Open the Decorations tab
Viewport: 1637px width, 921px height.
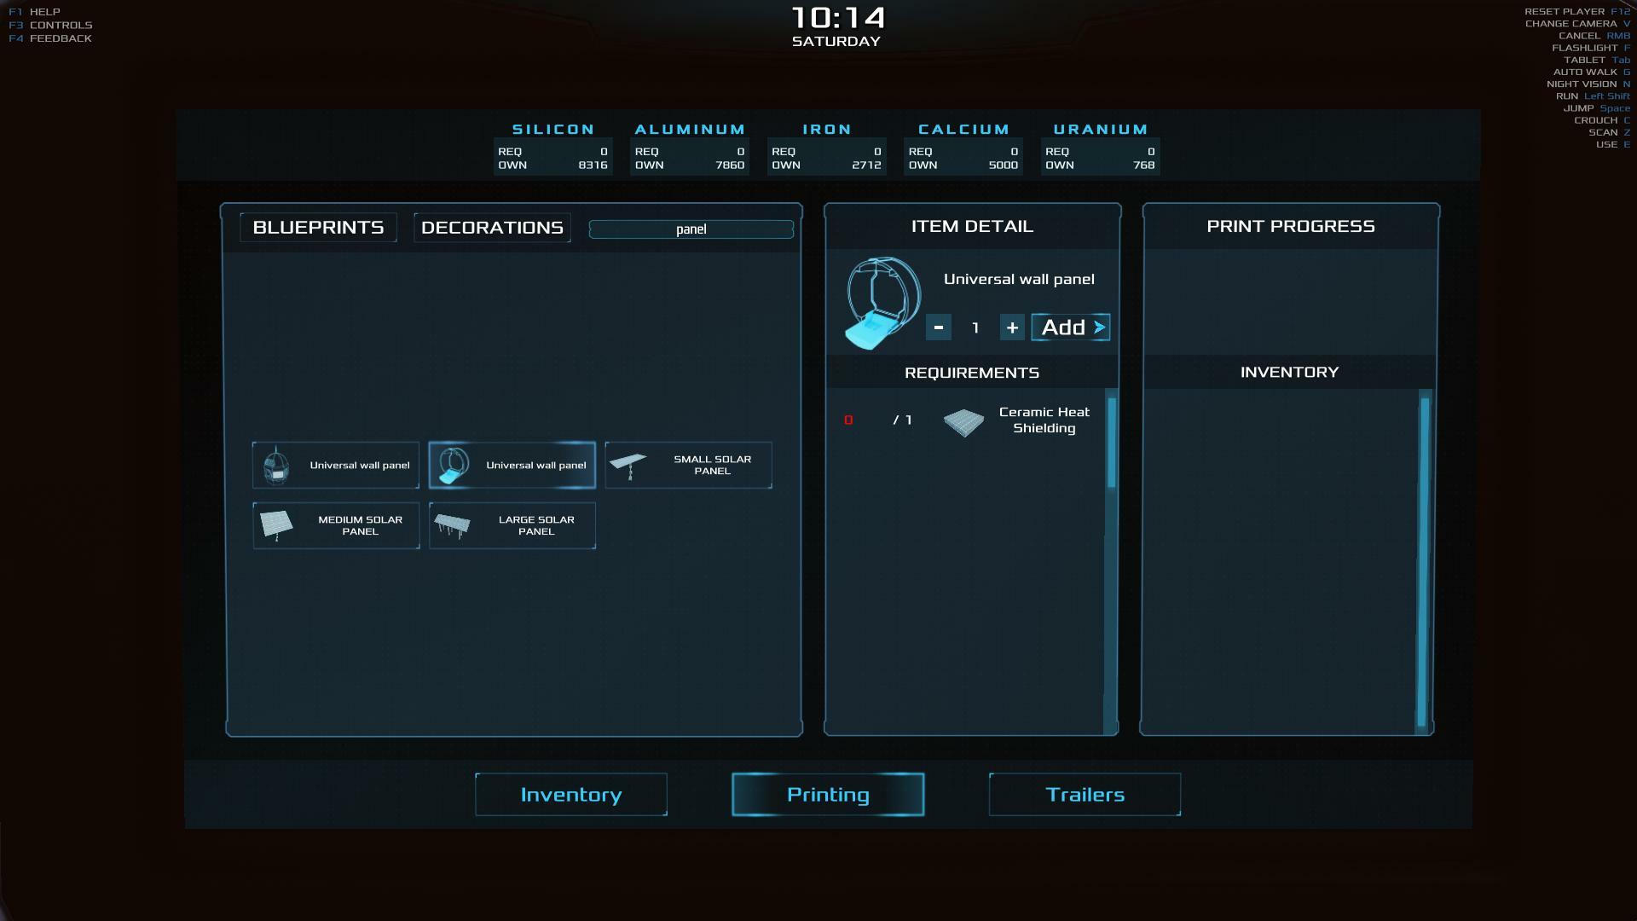pyautogui.click(x=492, y=228)
